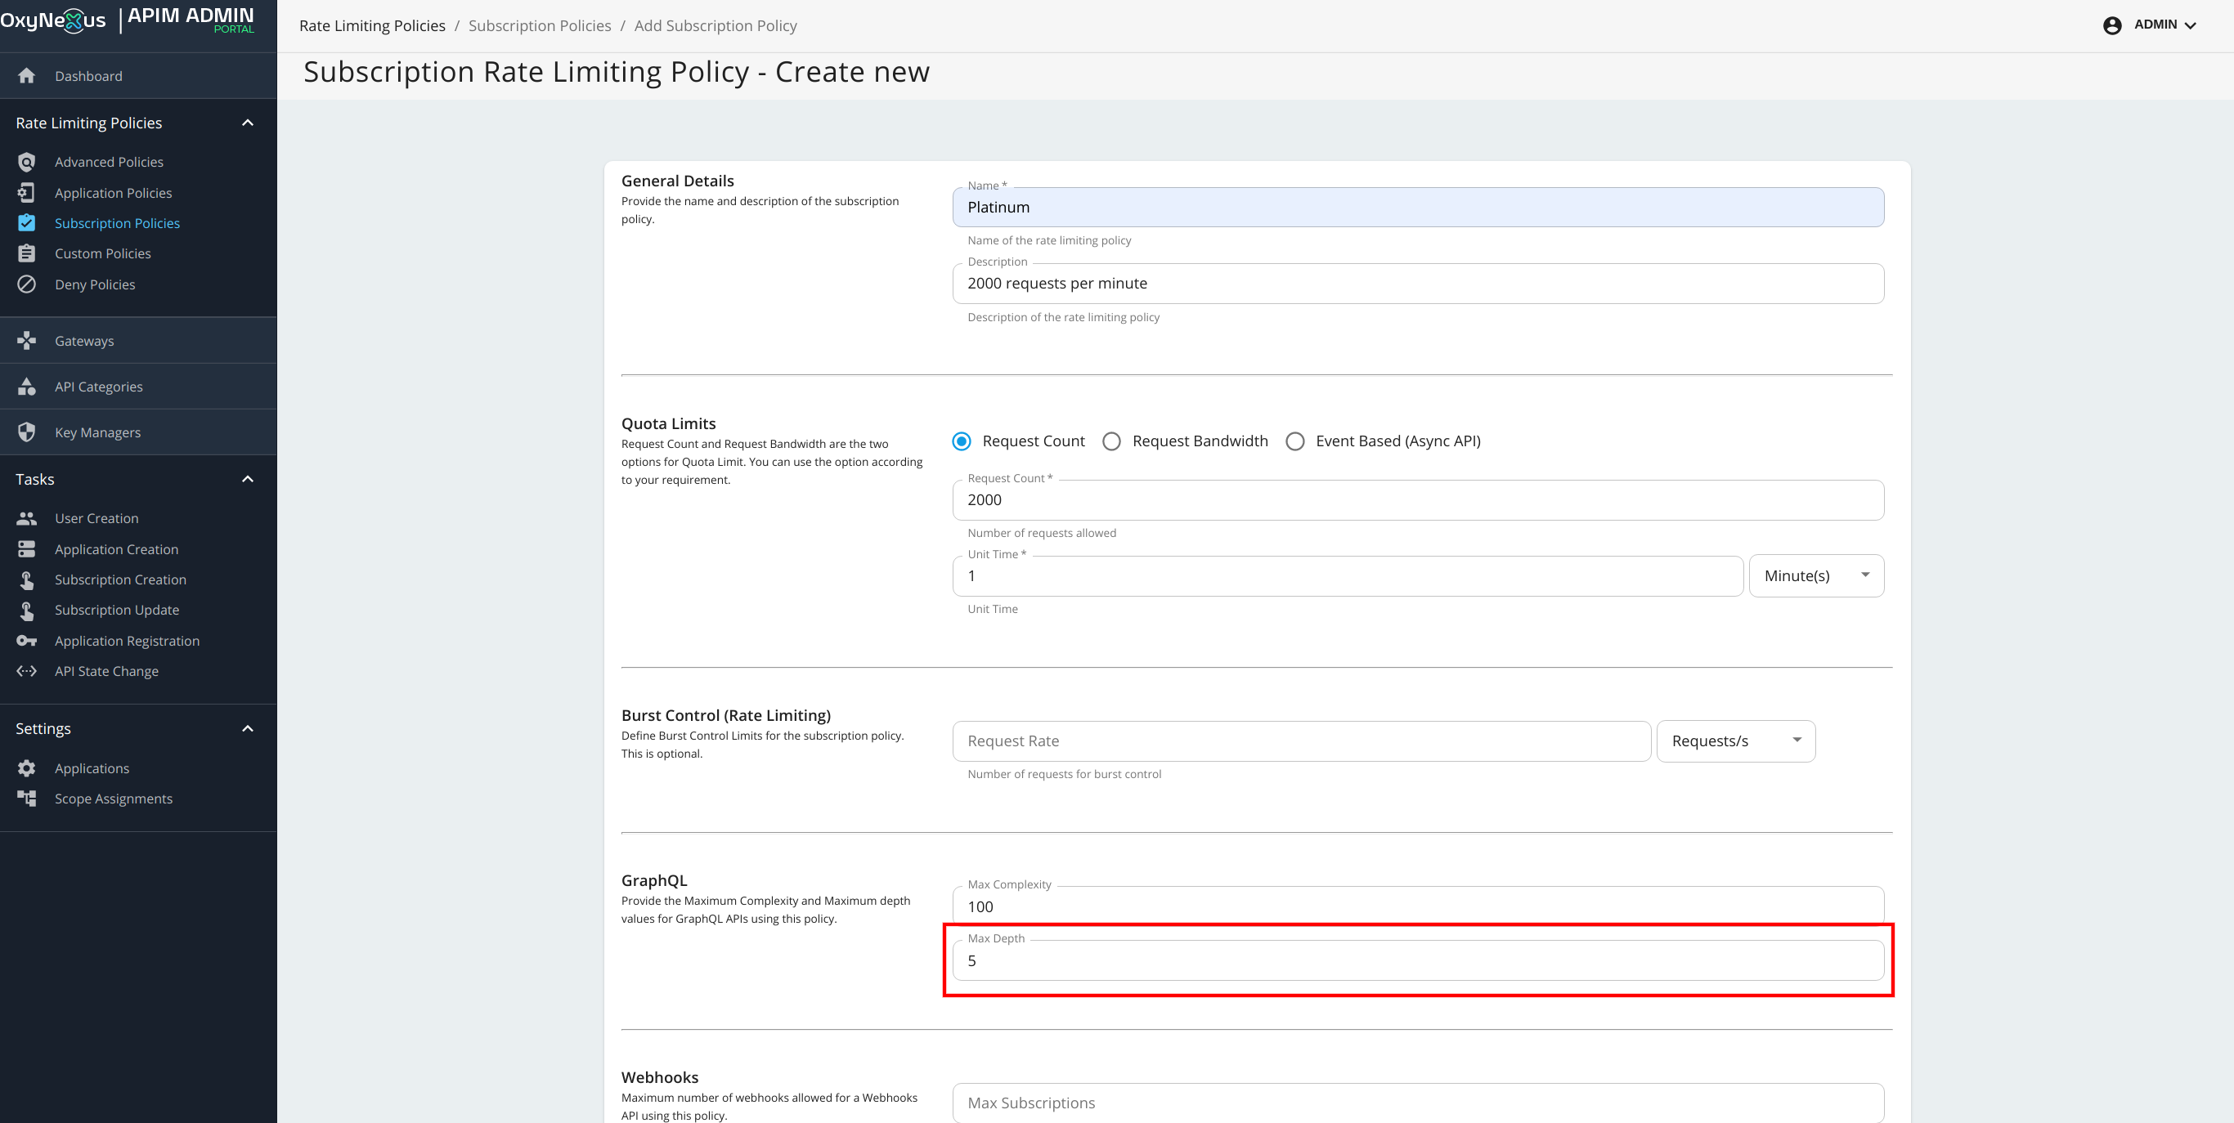2234x1123 pixels.
Task: Click the Key Managers shield icon
Action: [26, 432]
